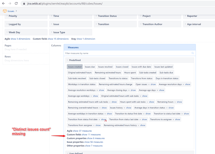Expand the Project dimension
The width and height of the screenshot is (215, 154).
(x=160, y=16)
